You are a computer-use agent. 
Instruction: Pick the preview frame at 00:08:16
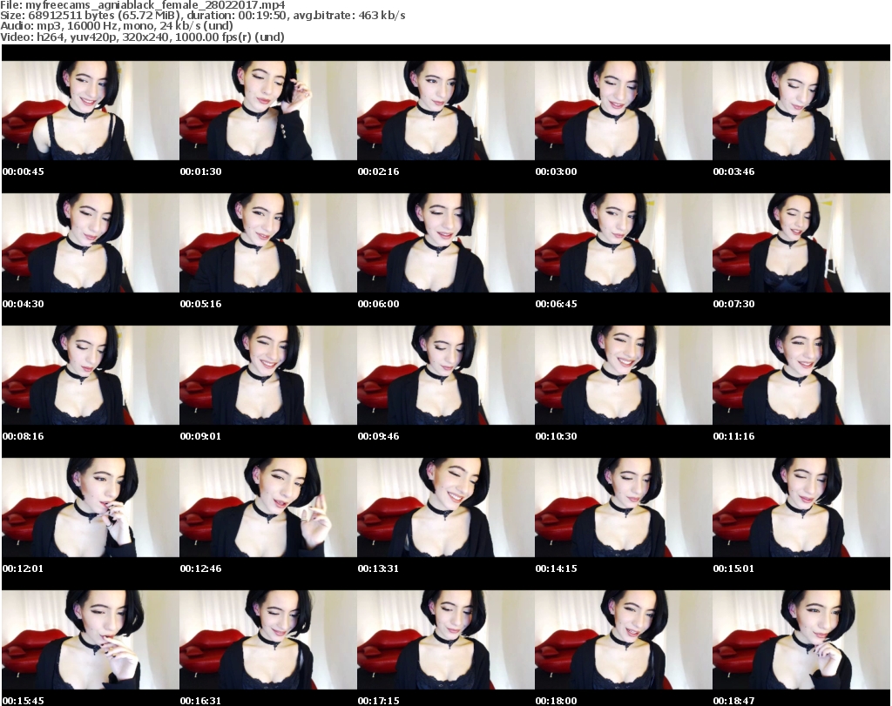(91, 375)
